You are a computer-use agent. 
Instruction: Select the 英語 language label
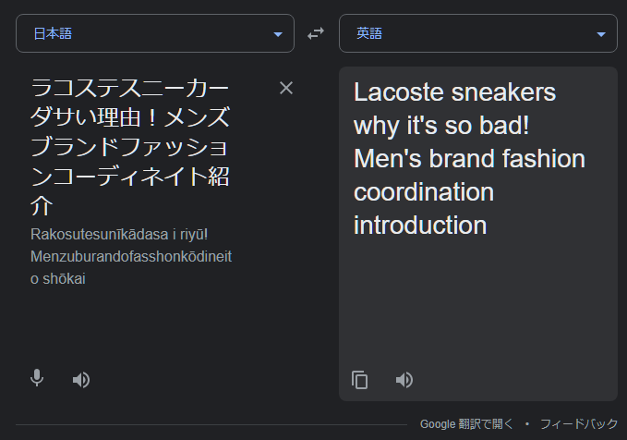(369, 33)
